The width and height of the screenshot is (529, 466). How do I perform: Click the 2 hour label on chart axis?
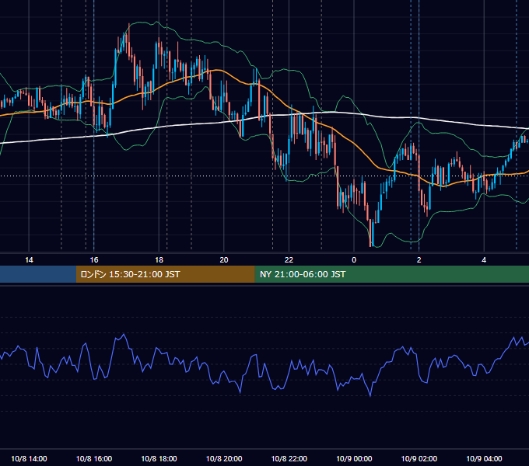pos(419,260)
